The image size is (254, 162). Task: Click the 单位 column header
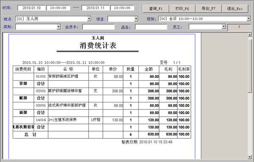tap(96, 69)
